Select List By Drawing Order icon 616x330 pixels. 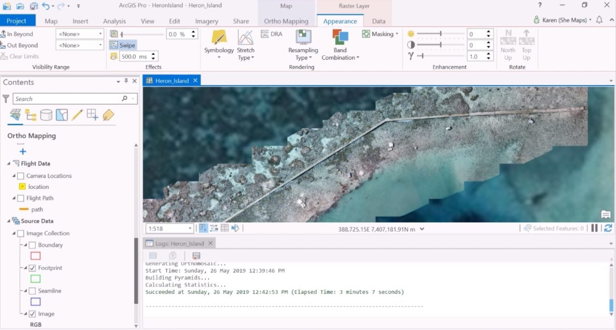click(15, 115)
